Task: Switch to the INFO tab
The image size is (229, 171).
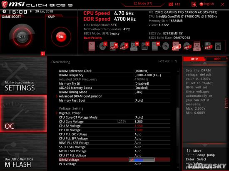Action: [217, 59]
